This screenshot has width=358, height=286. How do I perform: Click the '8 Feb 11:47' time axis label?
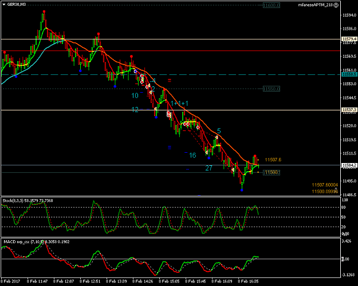(x=38, y=281)
